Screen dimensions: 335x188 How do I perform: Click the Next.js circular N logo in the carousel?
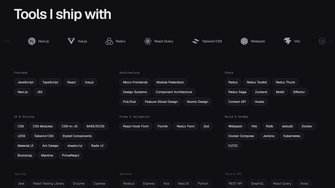[32, 41]
